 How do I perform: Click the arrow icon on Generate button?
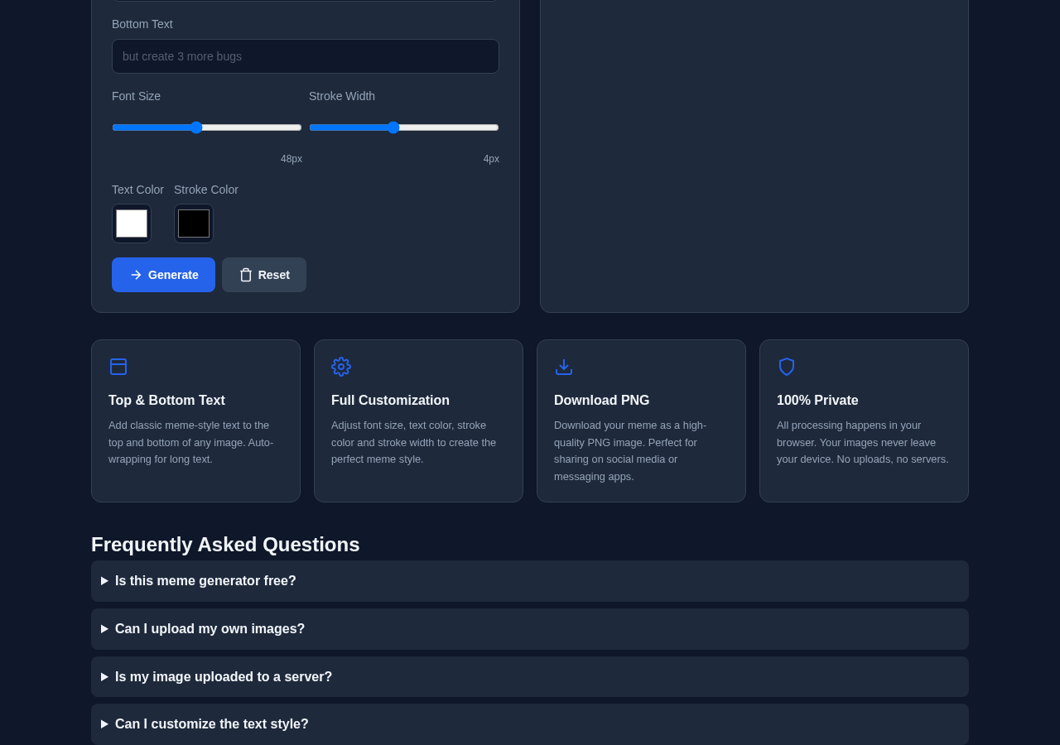136,275
